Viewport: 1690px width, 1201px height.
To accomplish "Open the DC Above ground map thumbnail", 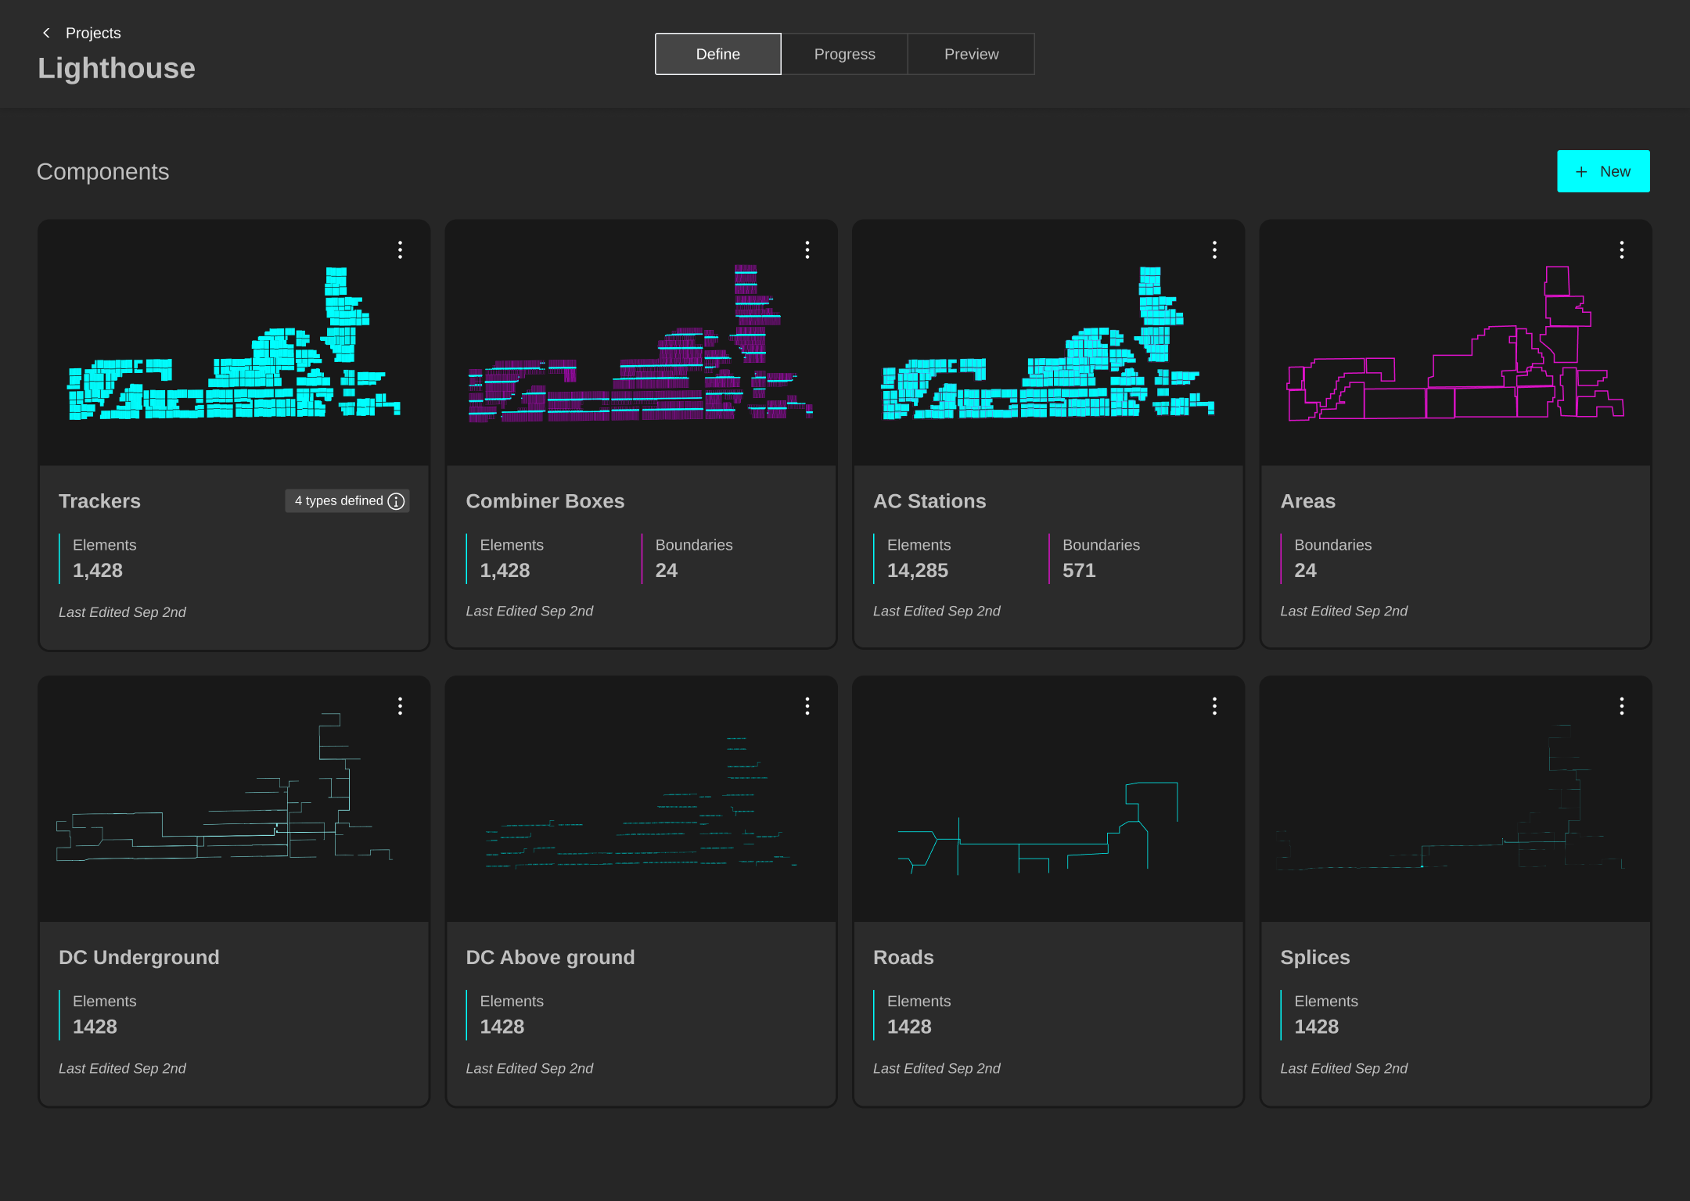I will (641, 800).
